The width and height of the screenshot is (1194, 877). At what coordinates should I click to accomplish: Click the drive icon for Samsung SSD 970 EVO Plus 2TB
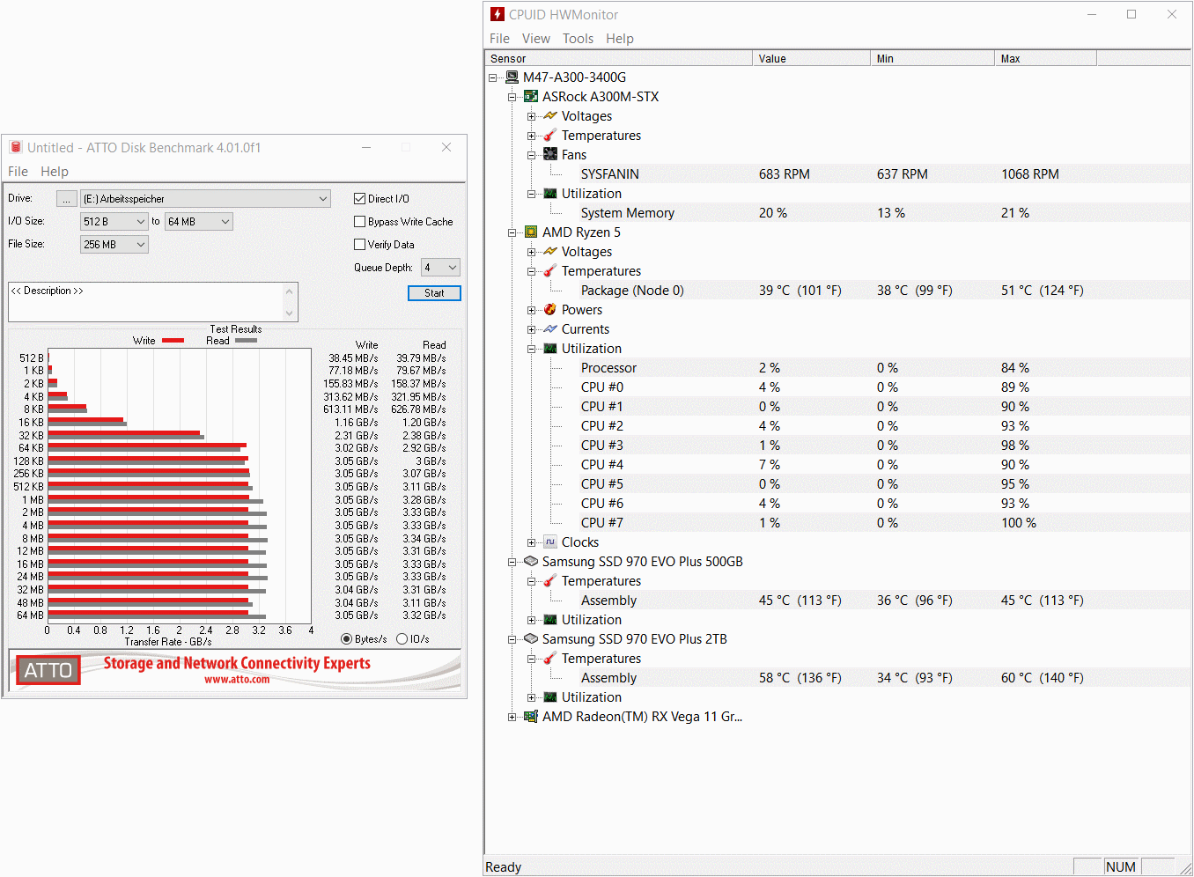pyautogui.click(x=531, y=639)
